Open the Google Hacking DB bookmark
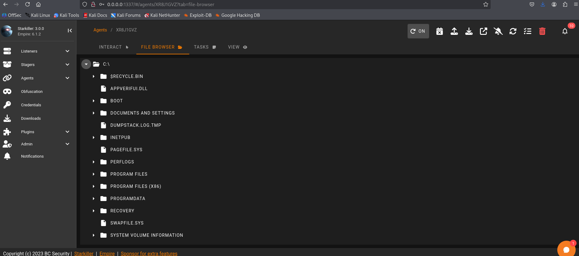Screen dimensions: 579x256 coord(238,15)
